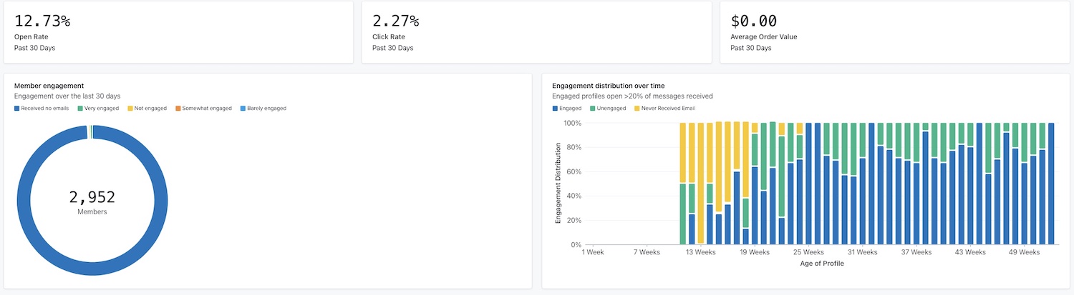Viewport: 1074px width, 295px height.
Task: Toggle the "Very engaged" legend entry
Action: coord(102,109)
